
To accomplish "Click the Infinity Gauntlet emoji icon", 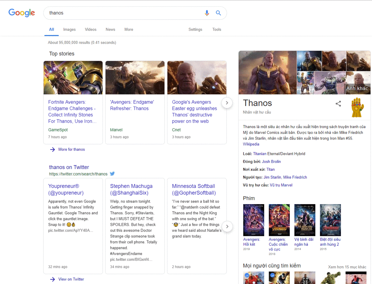I will [x=357, y=107].
